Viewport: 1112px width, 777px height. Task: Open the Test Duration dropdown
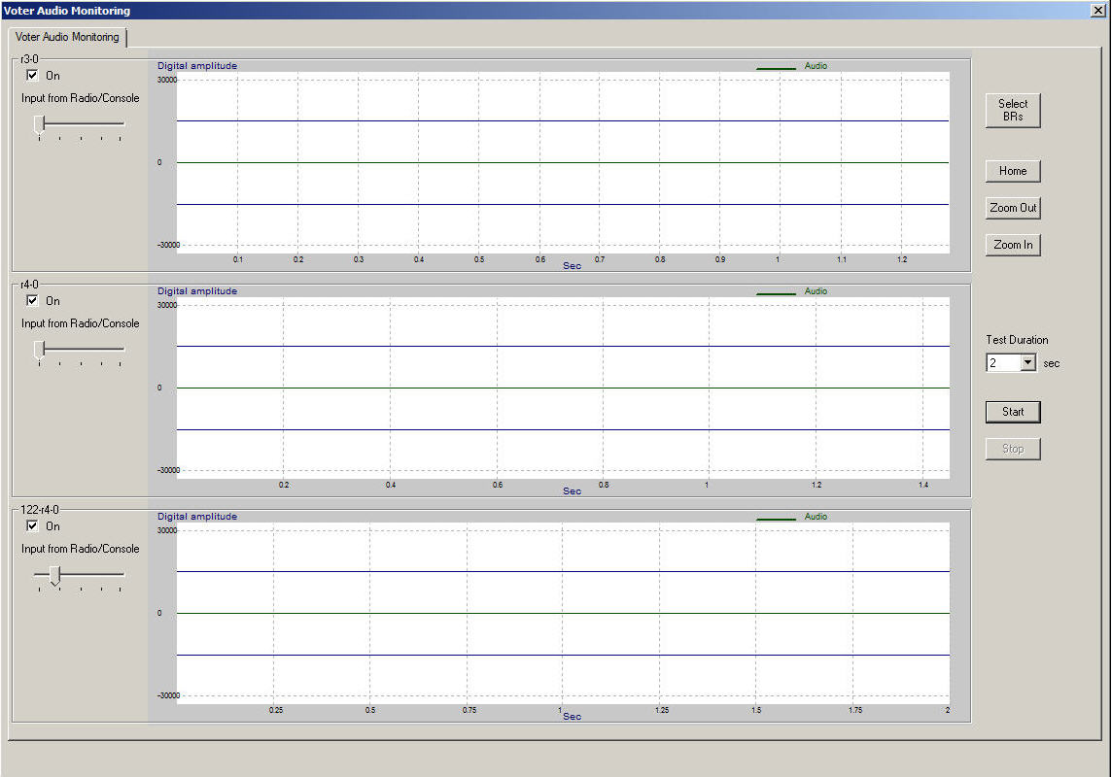pyautogui.click(x=1028, y=363)
